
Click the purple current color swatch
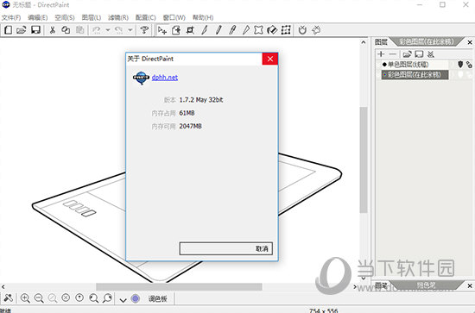click(x=136, y=298)
